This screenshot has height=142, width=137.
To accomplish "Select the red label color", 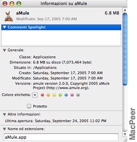I will click(x=42, y=95).
